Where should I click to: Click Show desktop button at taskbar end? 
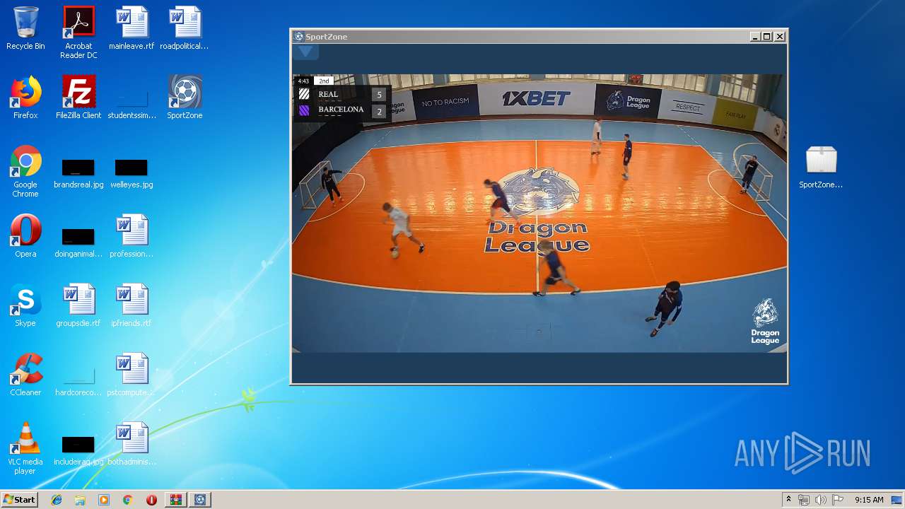point(898,500)
